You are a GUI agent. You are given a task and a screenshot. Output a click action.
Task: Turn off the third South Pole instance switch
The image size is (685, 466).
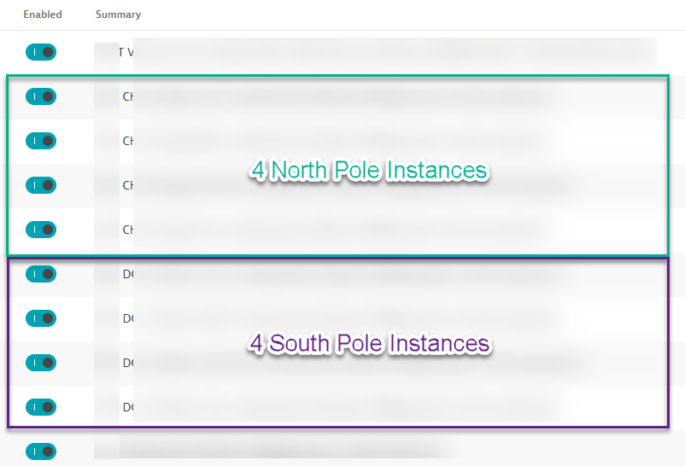click(41, 363)
